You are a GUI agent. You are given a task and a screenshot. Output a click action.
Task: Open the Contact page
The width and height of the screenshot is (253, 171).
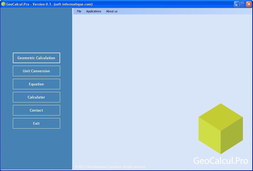pos(36,110)
